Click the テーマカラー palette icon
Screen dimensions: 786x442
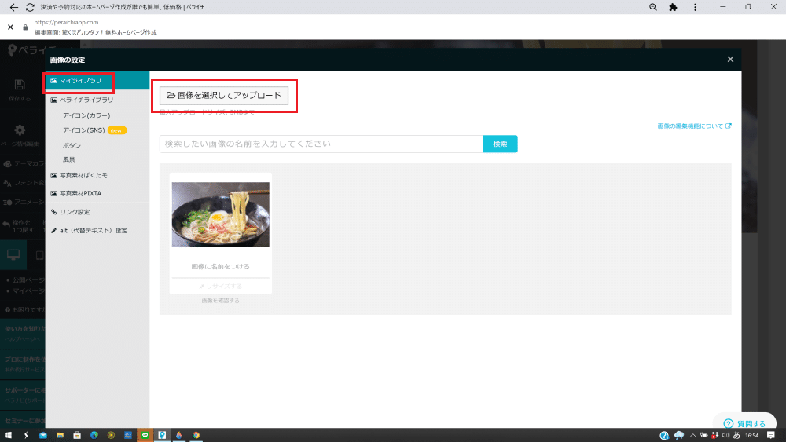tap(8, 163)
